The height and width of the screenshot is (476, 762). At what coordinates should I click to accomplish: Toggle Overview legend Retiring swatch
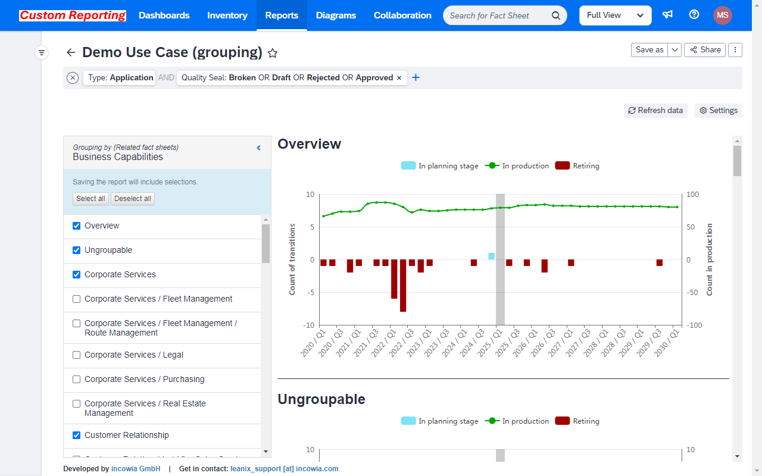[563, 166]
